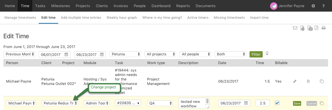Open the Petunia Redux project dropdown
332x110 pixels.
60,103
